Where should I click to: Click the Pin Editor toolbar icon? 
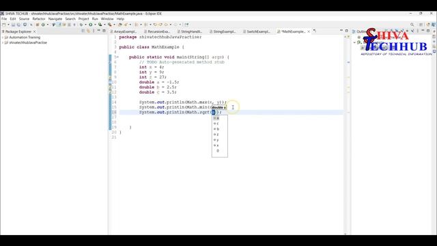pyautogui.click(x=186, y=25)
